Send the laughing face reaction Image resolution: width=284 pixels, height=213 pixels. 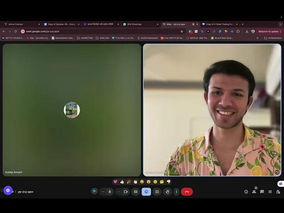(x=142, y=181)
